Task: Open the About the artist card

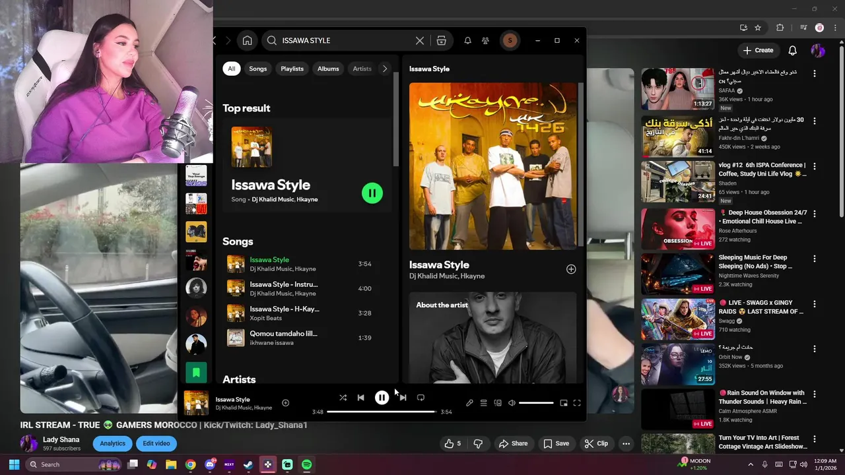Action: point(492,337)
